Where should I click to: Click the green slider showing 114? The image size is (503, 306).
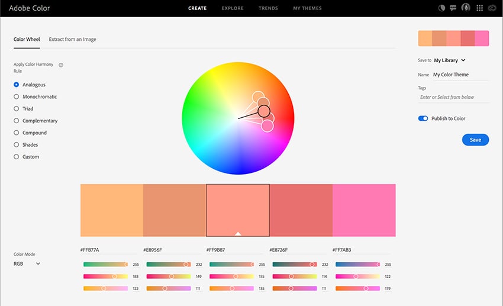[295, 276]
